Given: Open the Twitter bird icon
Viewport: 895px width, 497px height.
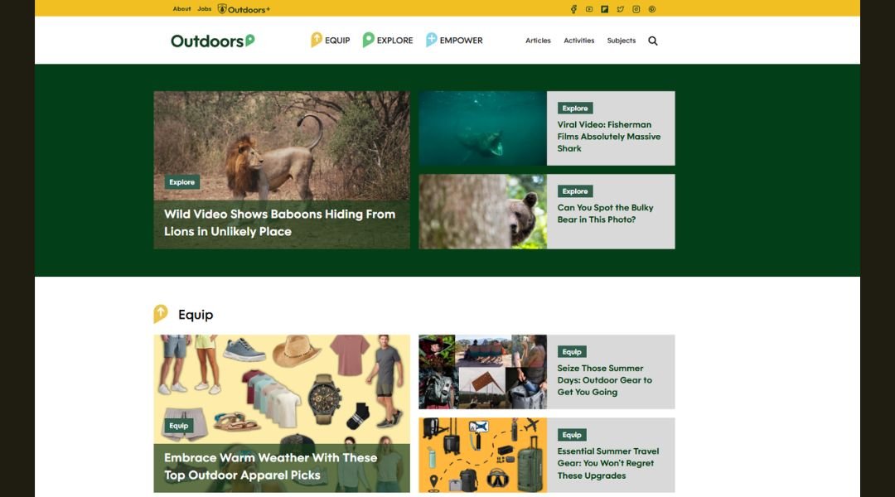Looking at the screenshot, I should point(621,9).
